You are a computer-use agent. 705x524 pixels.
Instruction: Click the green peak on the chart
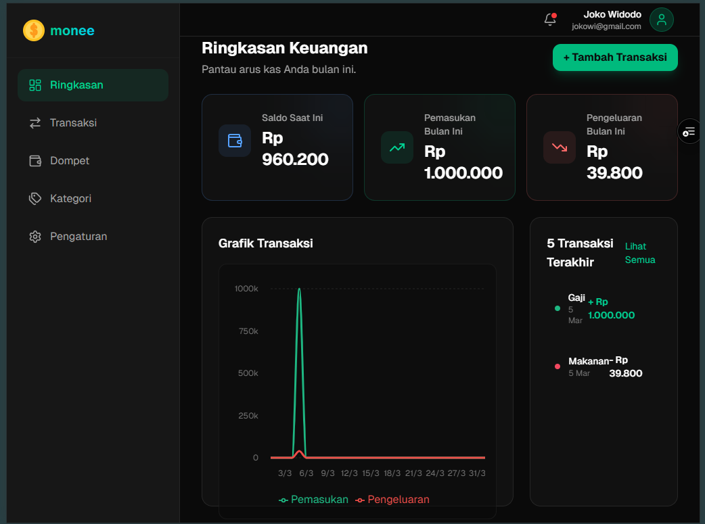(x=299, y=290)
